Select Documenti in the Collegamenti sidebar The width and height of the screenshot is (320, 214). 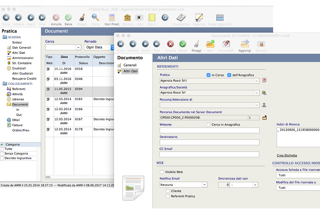20,104
